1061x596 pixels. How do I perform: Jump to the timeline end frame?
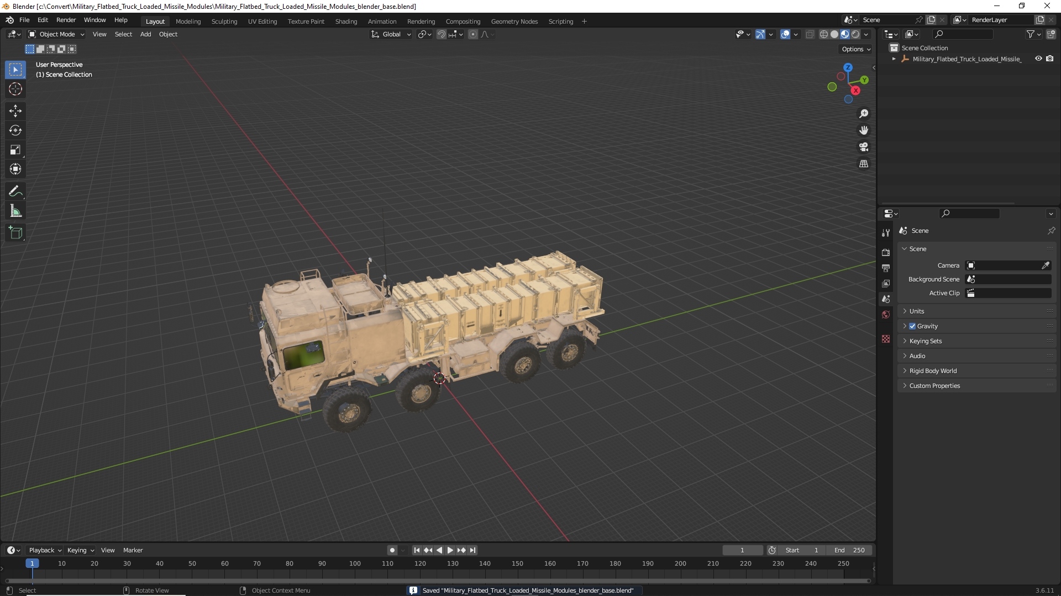coord(472,550)
